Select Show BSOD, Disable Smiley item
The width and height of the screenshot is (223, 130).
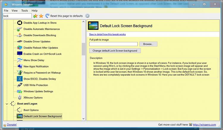click(40, 79)
